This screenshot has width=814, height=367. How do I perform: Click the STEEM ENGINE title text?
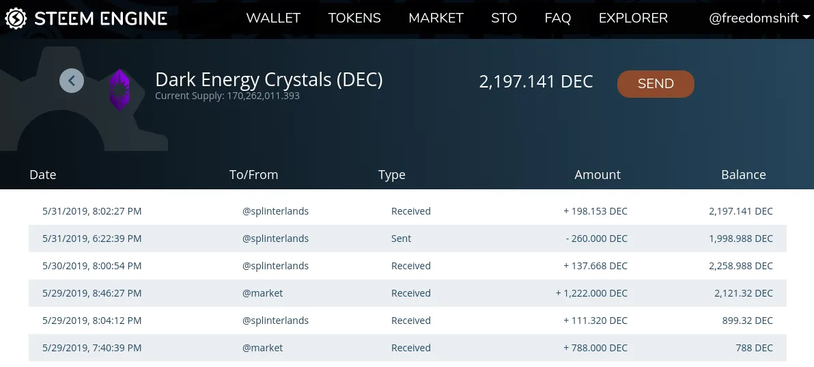pyautogui.click(x=100, y=18)
